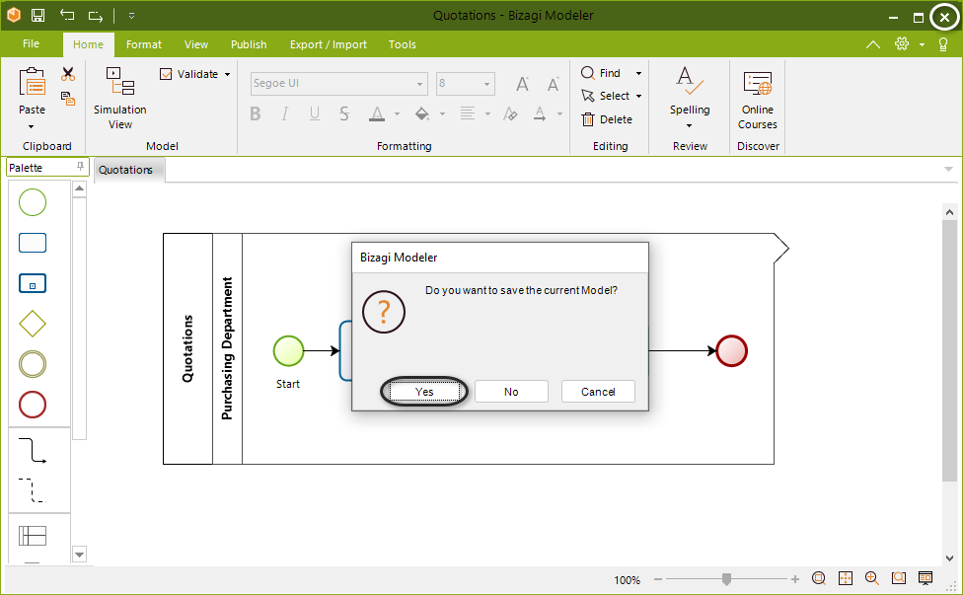Switch to the Home ribbon tab
Viewport: 963px width, 595px height.
point(88,44)
